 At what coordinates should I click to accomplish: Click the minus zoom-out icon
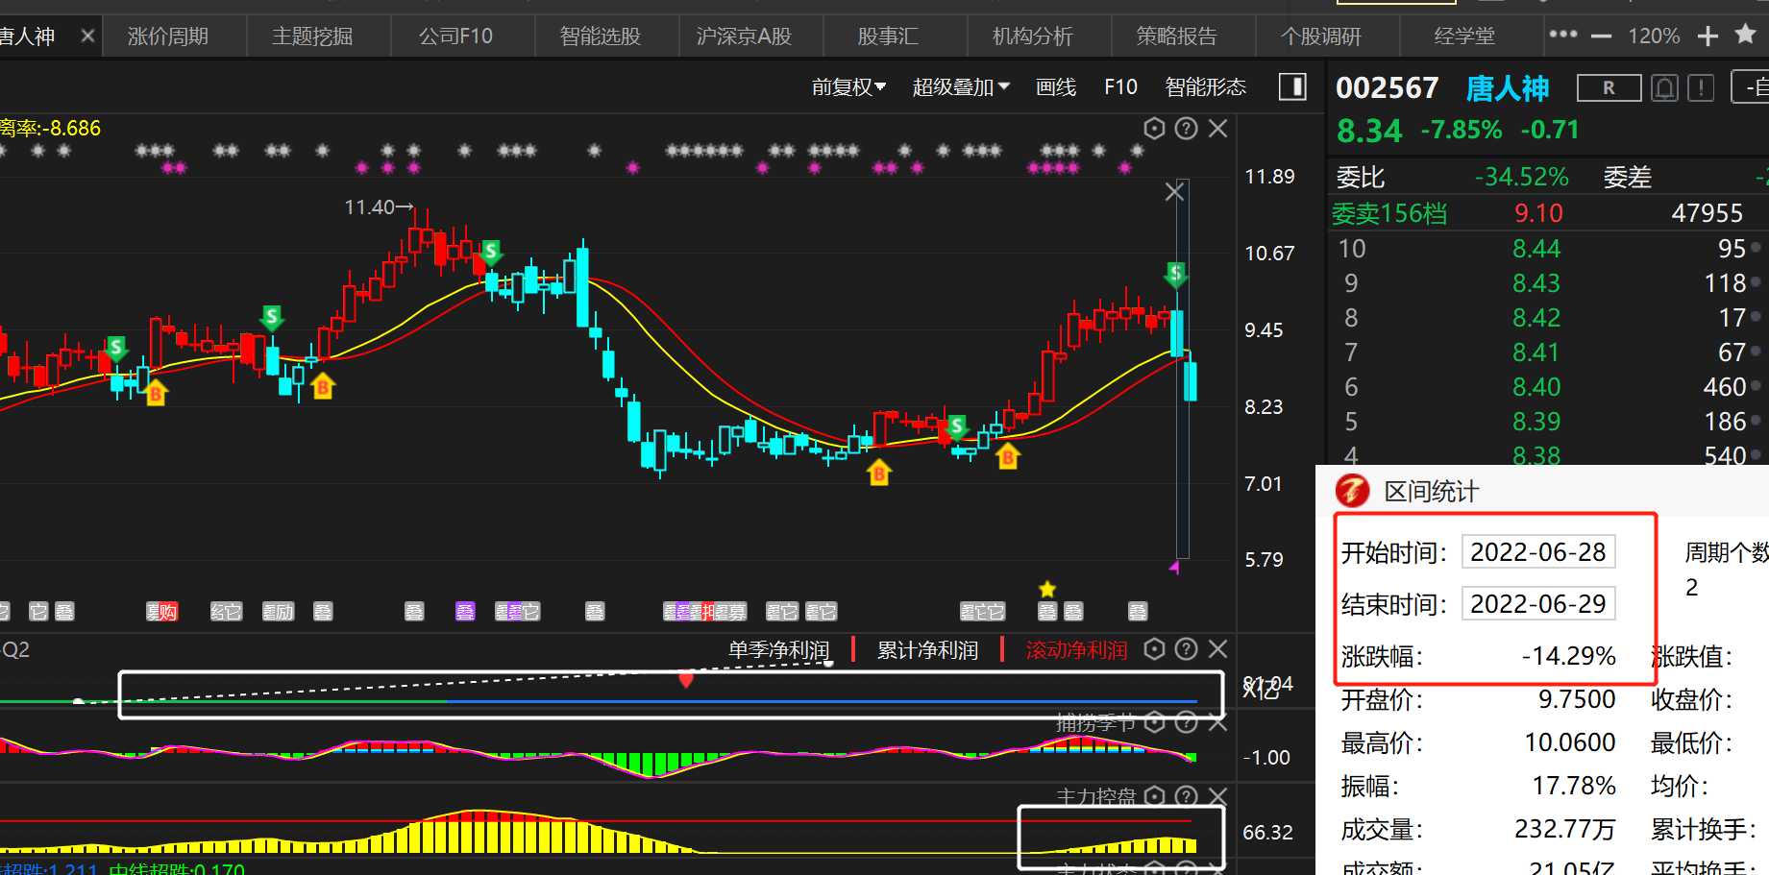click(1601, 36)
